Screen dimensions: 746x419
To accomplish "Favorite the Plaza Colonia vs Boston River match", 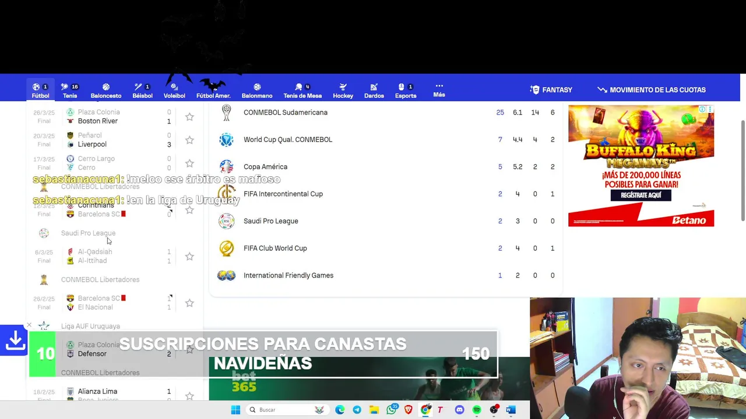I will click(x=189, y=117).
